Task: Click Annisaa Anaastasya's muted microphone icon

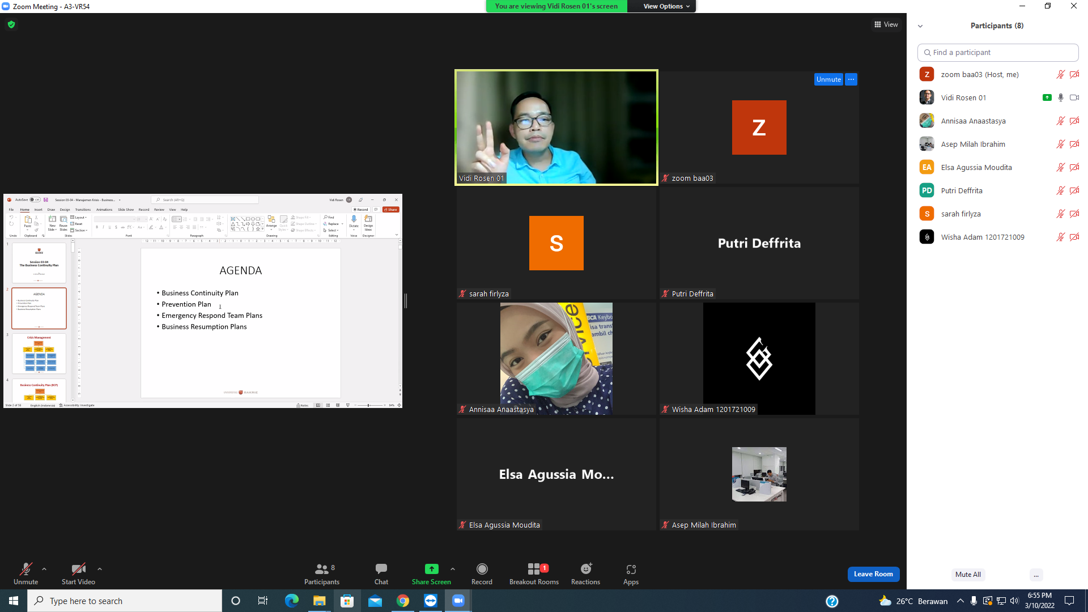Action: (x=1061, y=121)
